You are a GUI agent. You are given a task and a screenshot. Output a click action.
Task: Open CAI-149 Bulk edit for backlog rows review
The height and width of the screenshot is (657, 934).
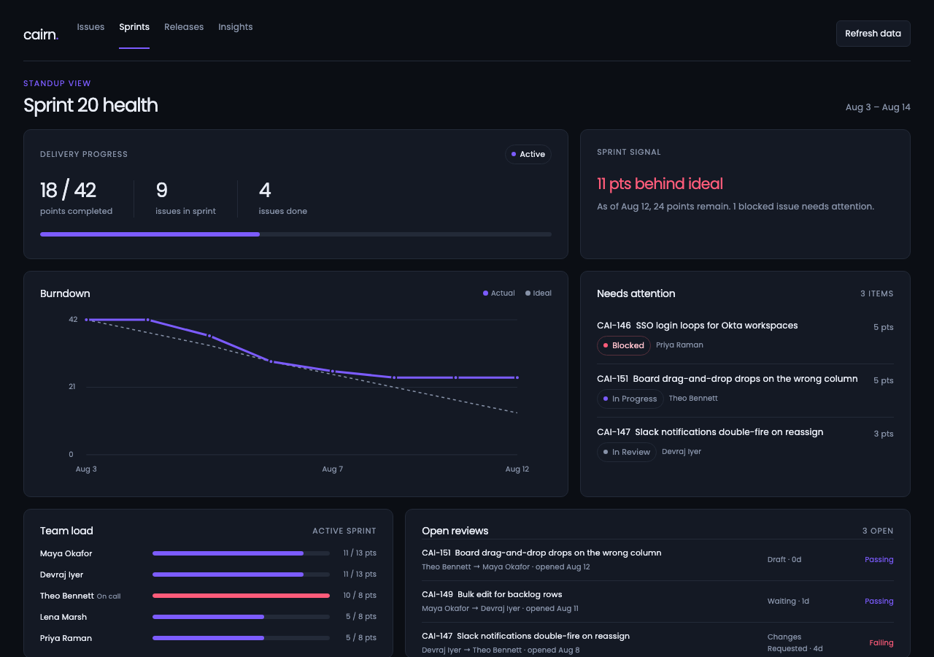(x=492, y=594)
